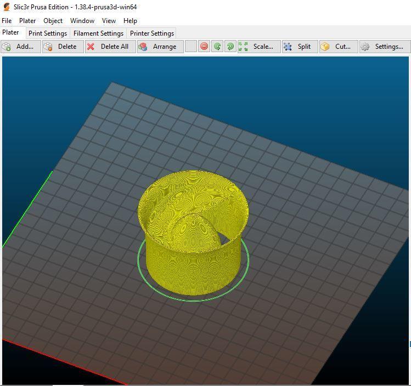Open the Scale... tool
This screenshot has width=411, height=386.
(258, 47)
